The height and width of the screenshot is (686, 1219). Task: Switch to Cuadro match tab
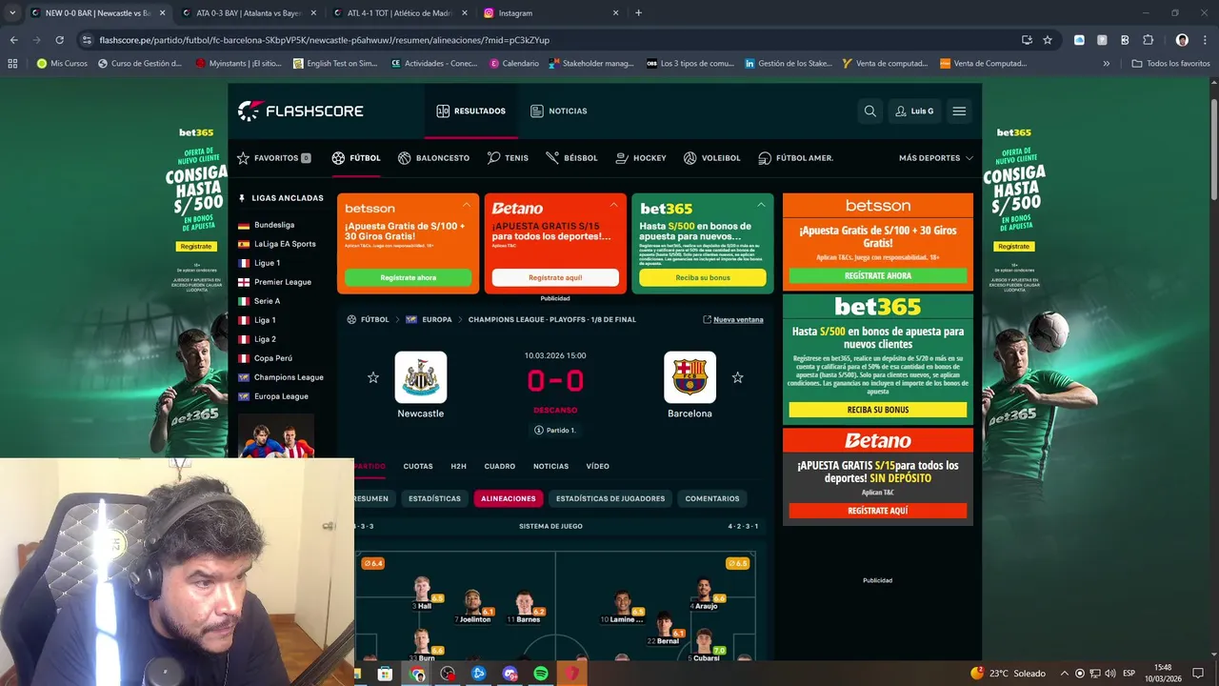(500, 466)
